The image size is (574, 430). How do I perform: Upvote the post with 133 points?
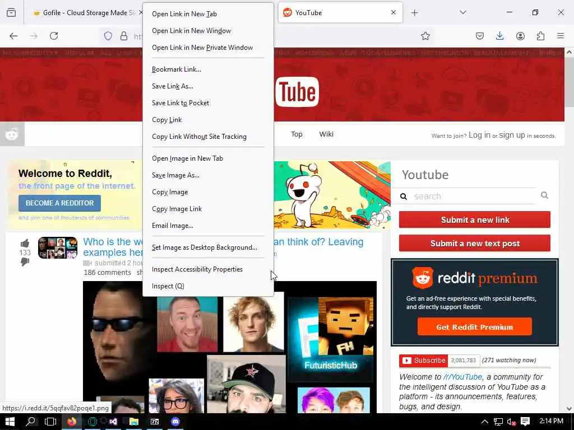click(25, 243)
